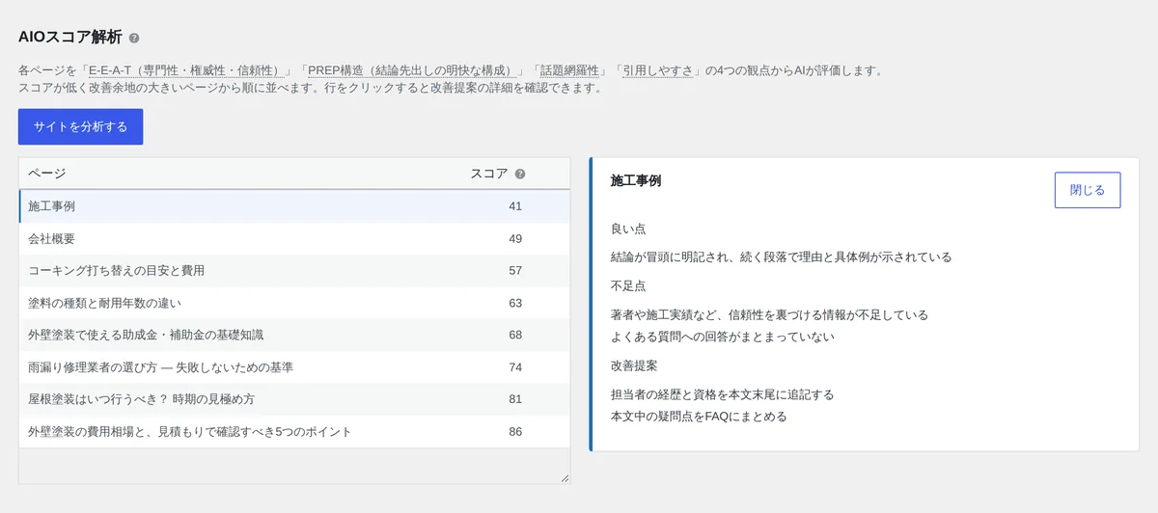Screen dimensions: 1158x513
Task: Open the 外壁塗装の費用相場 row
Action: click(294, 431)
